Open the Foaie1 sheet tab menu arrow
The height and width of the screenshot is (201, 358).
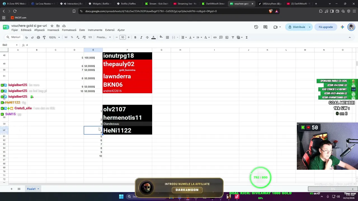tap(38, 189)
